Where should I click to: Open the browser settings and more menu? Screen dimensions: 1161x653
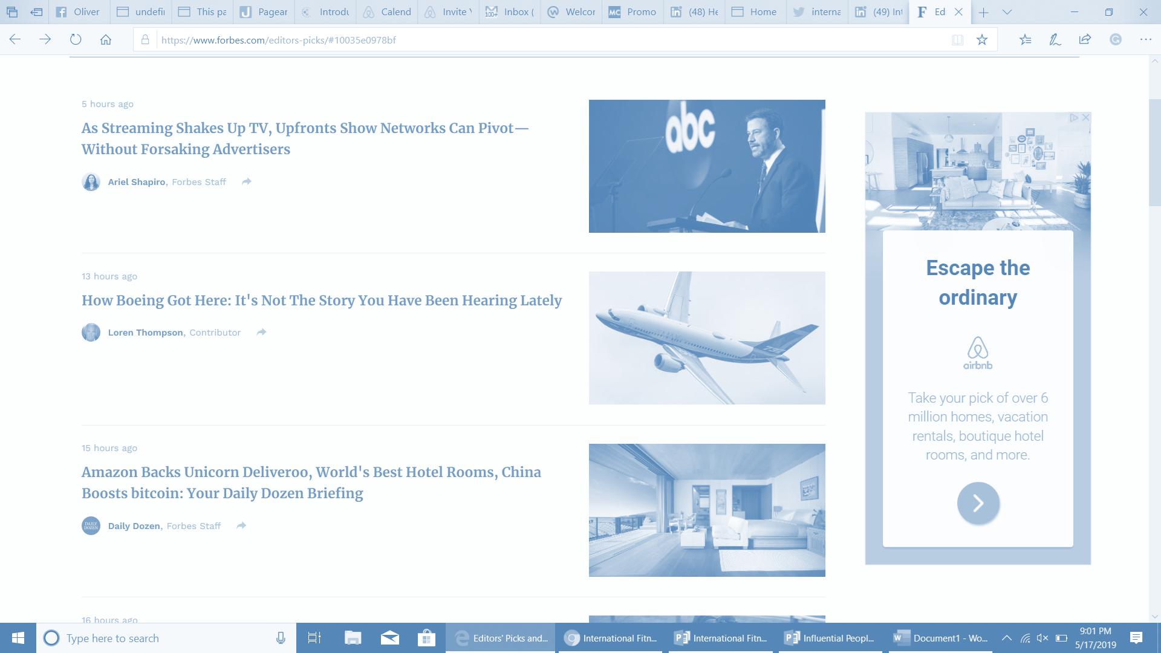(x=1145, y=40)
